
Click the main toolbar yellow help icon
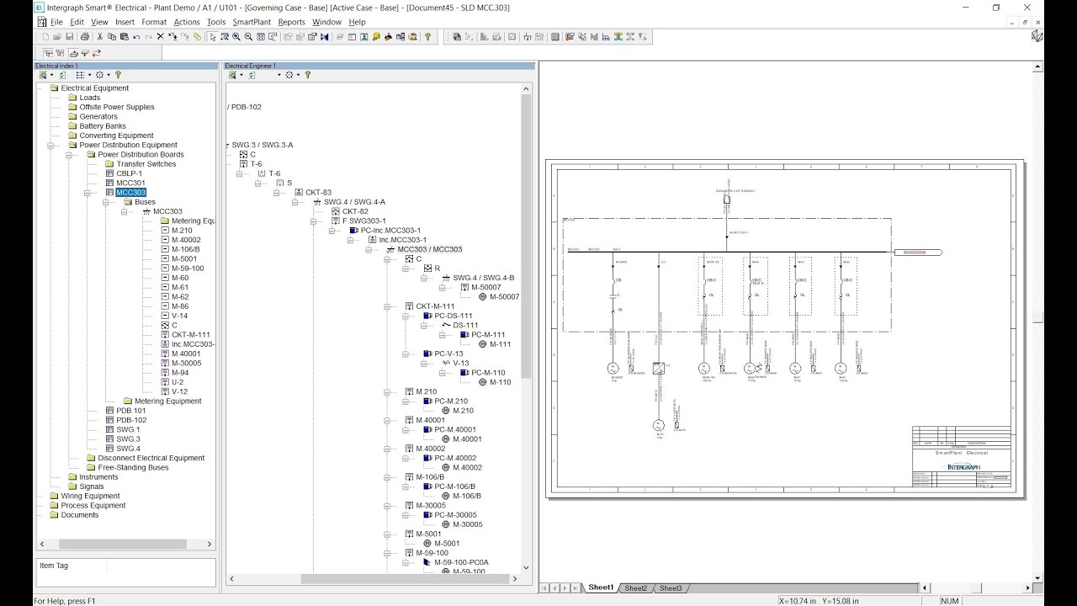(x=427, y=36)
